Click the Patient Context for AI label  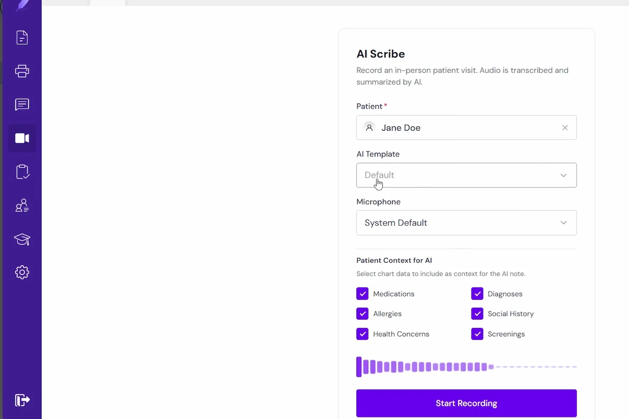click(394, 260)
